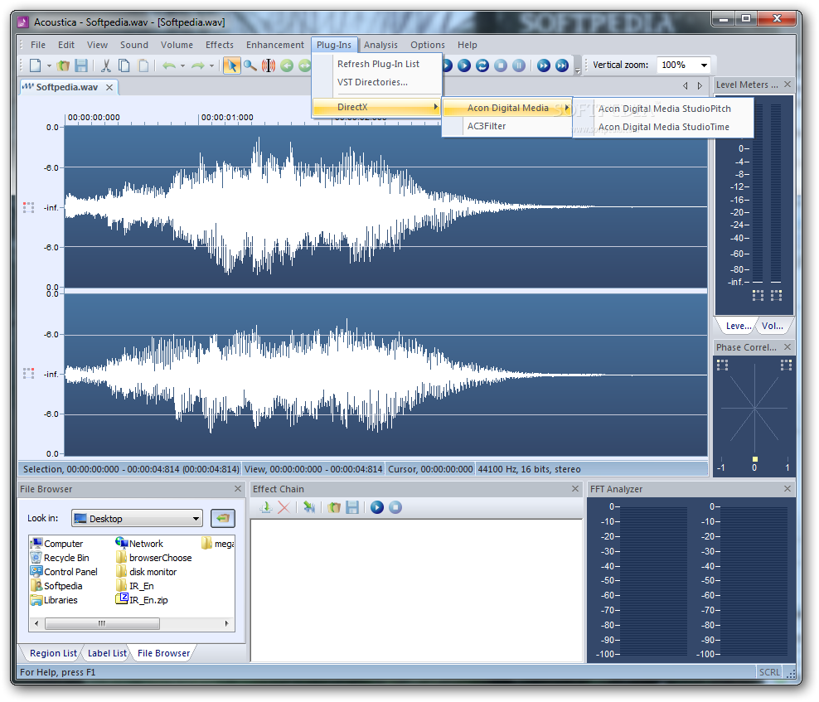Open the Softpedia folder in File Browser
This screenshot has width=819, height=702.
coord(62,586)
